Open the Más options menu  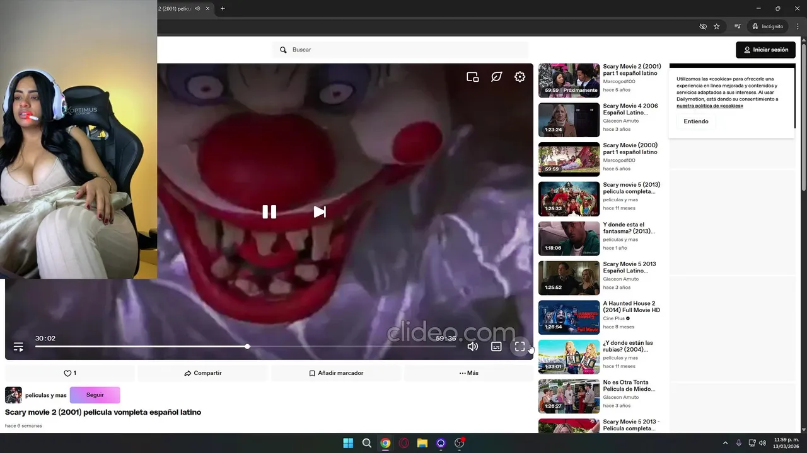click(469, 373)
